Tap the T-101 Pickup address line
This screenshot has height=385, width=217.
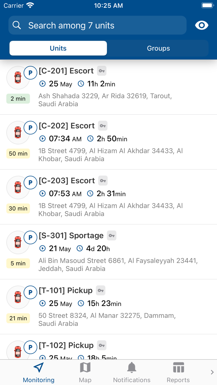click(x=107, y=319)
